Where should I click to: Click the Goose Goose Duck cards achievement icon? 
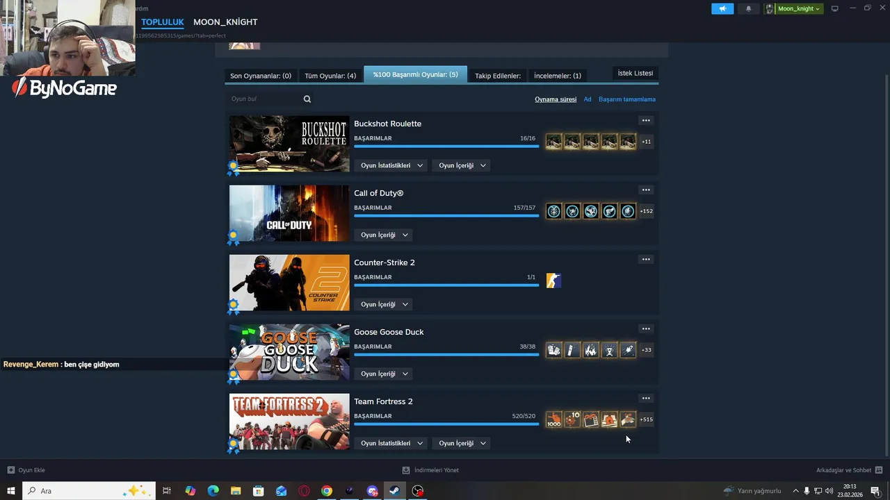(x=553, y=350)
